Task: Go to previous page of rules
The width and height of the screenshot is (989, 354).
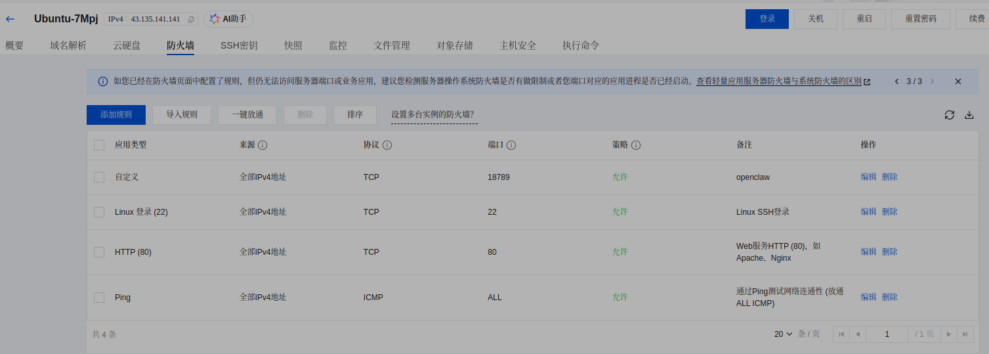Action: coord(857,334)
